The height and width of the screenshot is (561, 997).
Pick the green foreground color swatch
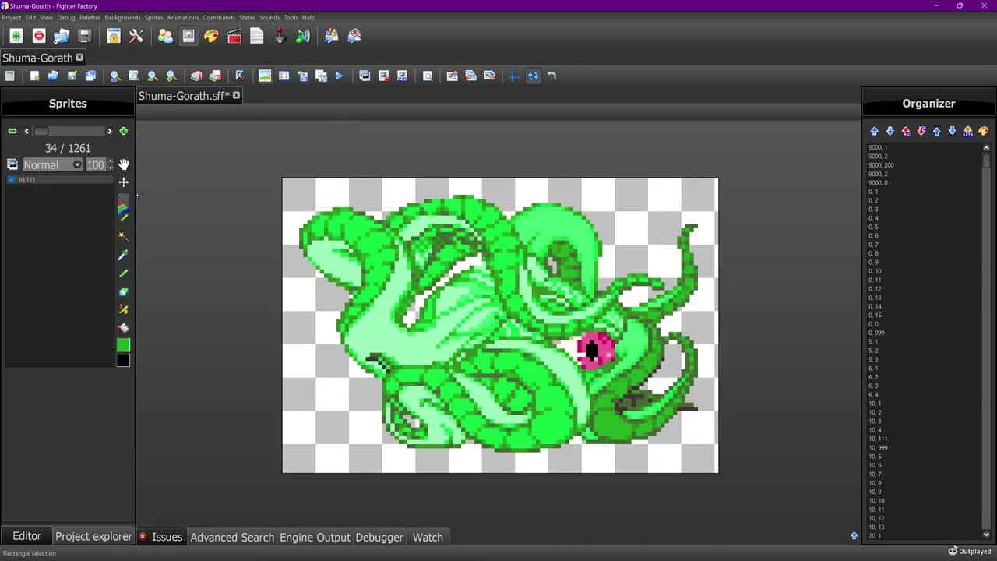123,345
